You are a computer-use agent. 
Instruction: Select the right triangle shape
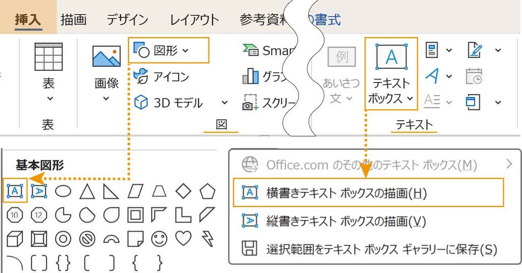pos(111,192)
